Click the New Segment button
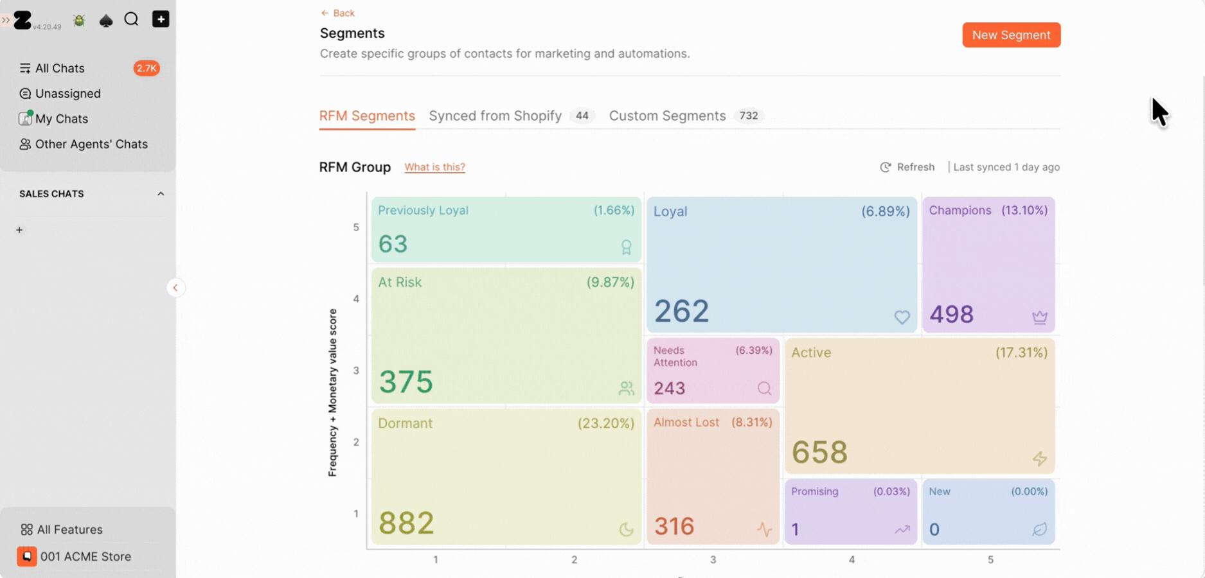Viewport: 1205px width, 578px height. [1011, 35]
